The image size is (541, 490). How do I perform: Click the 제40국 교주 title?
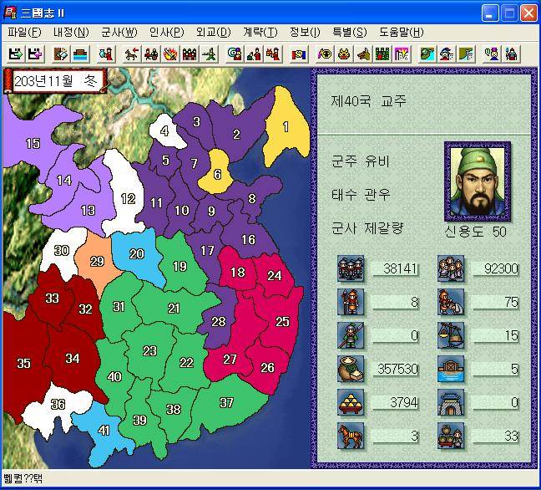point(368,101)
